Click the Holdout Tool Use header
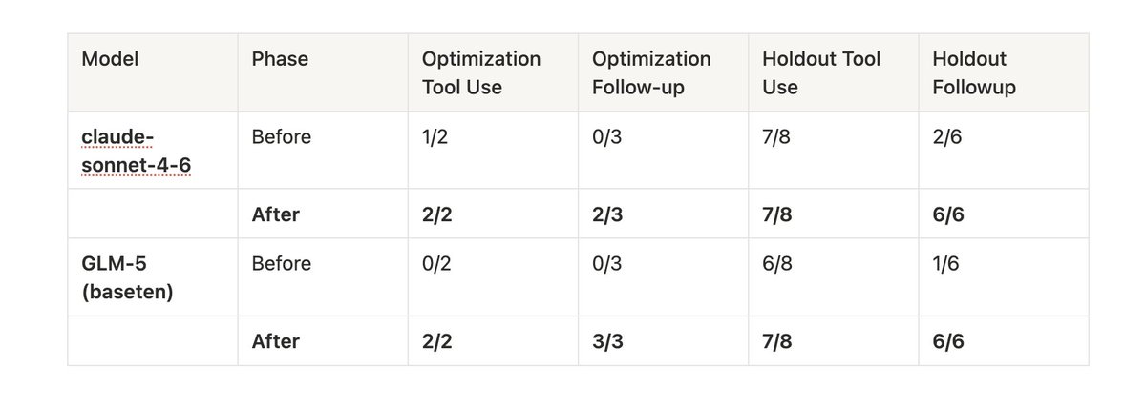 tap(820, 72)
